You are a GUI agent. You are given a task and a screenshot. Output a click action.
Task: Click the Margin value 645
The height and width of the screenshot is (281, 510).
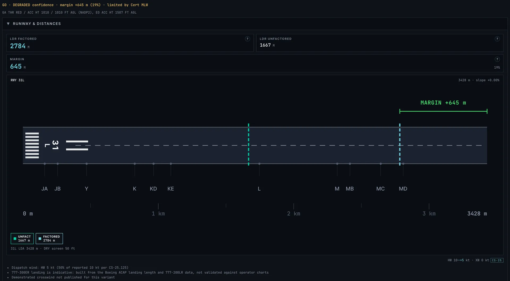(x=16, y=67)
